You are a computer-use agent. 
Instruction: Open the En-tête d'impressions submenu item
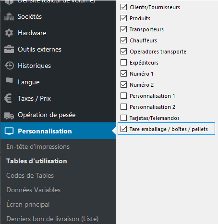(38, 147)
